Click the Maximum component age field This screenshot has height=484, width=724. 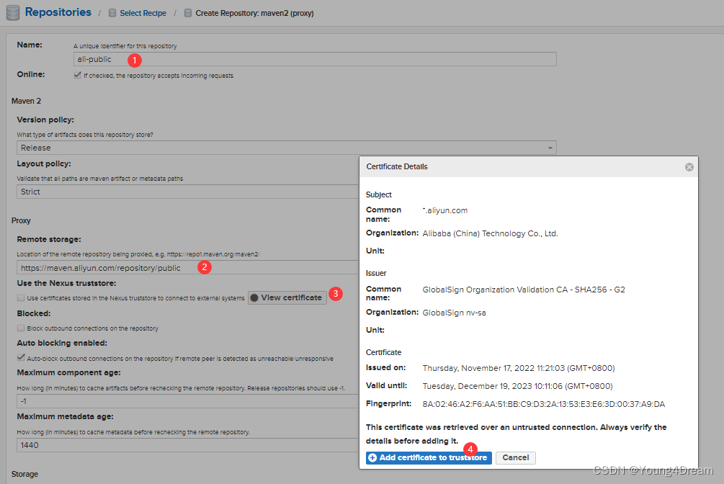coord(188,401)
